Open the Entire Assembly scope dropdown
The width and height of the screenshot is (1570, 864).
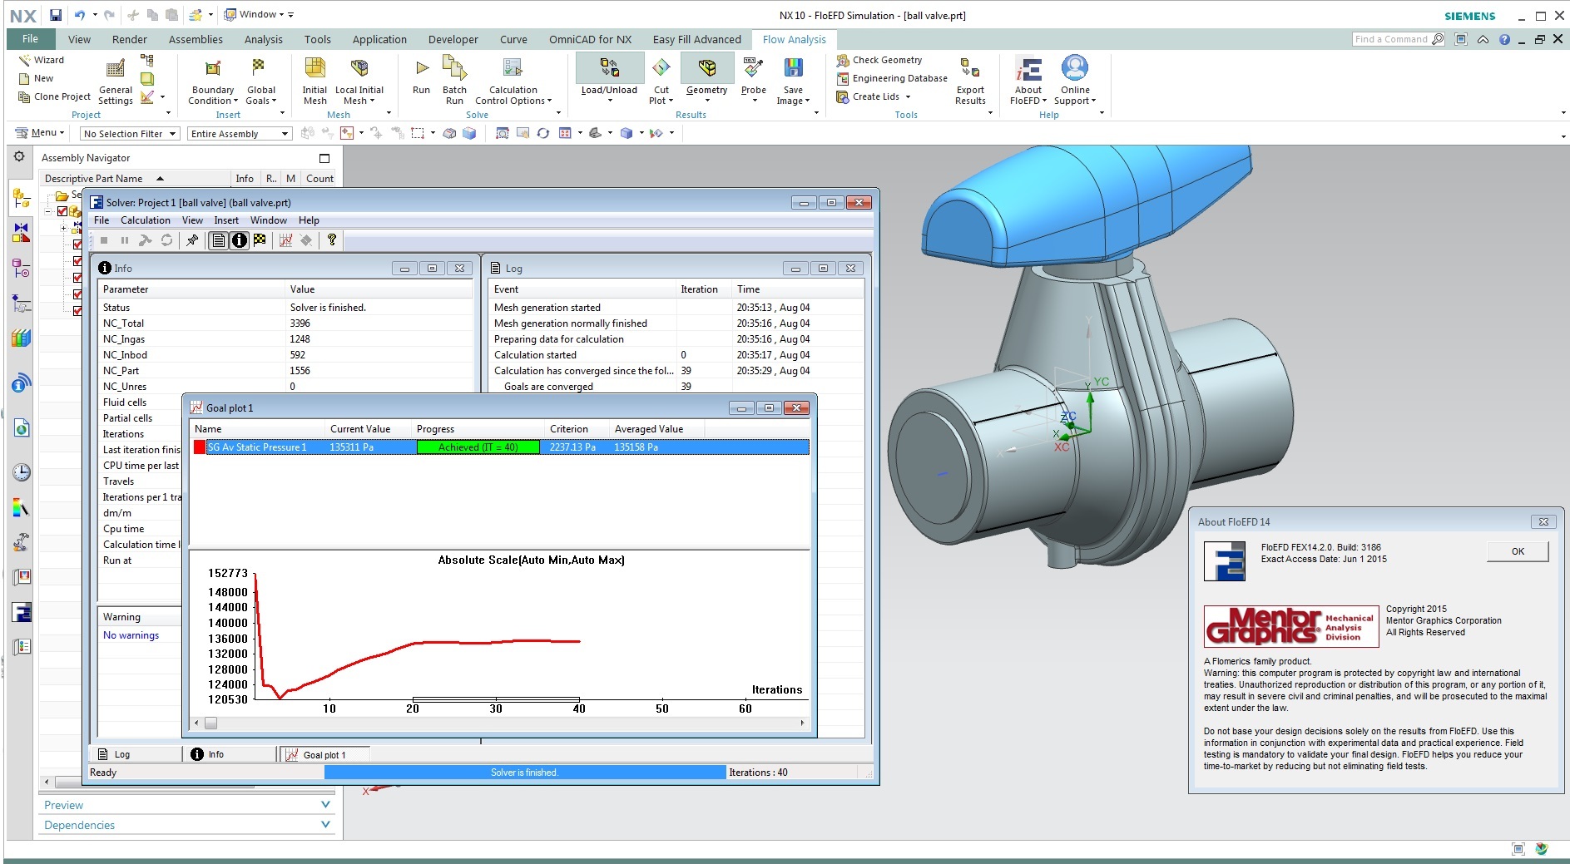click(239, 134)
